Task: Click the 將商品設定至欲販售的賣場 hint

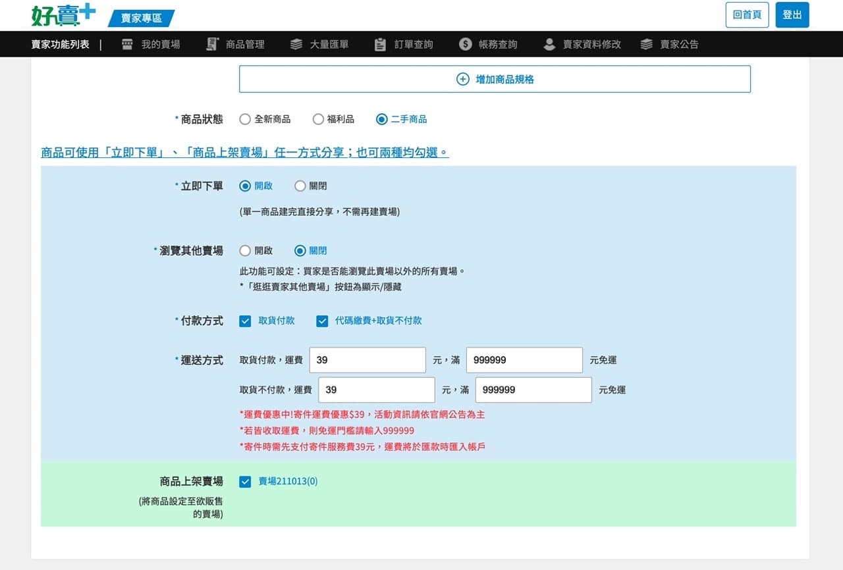Action: [181, 507]
